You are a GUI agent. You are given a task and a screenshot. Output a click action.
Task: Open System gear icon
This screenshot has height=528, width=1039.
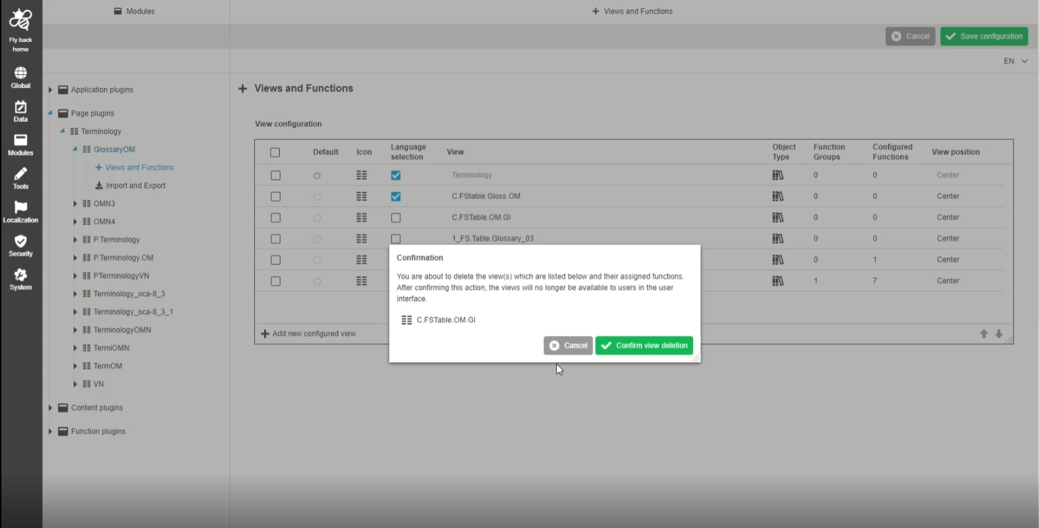21,276
